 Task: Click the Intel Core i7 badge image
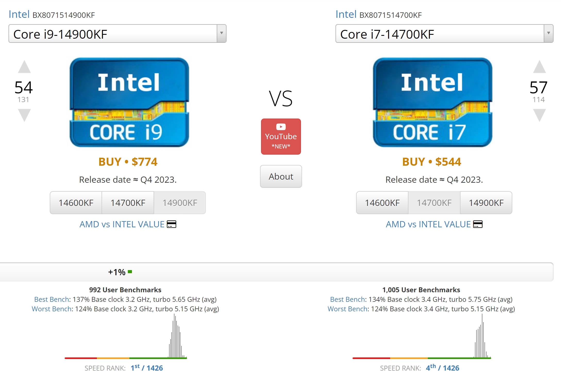click(x=433, y=102)
